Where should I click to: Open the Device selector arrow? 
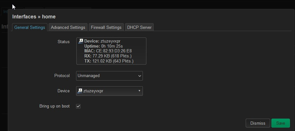click(x=139, y=91)
